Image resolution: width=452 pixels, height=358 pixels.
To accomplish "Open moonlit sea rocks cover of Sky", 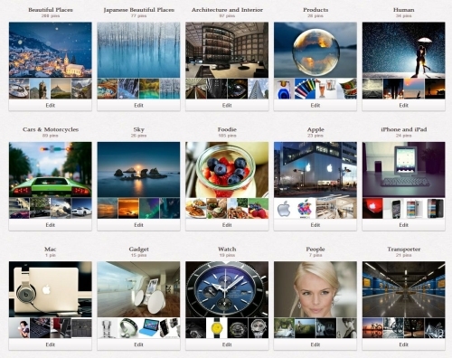I will point(138,169).
